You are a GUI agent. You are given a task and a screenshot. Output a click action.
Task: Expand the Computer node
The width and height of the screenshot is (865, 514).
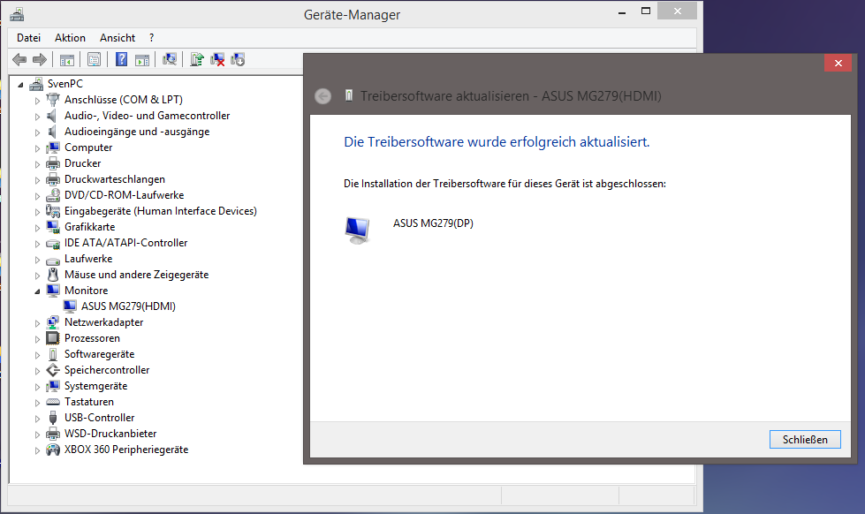click(37, 148)
